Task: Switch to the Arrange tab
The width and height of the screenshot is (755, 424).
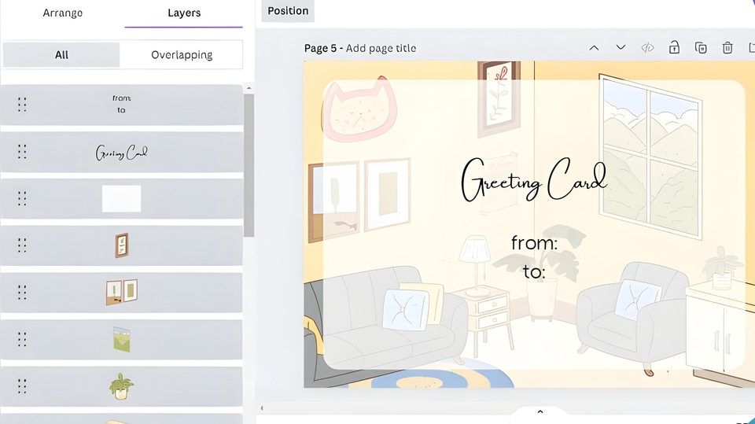Action: tap(63, 13)
